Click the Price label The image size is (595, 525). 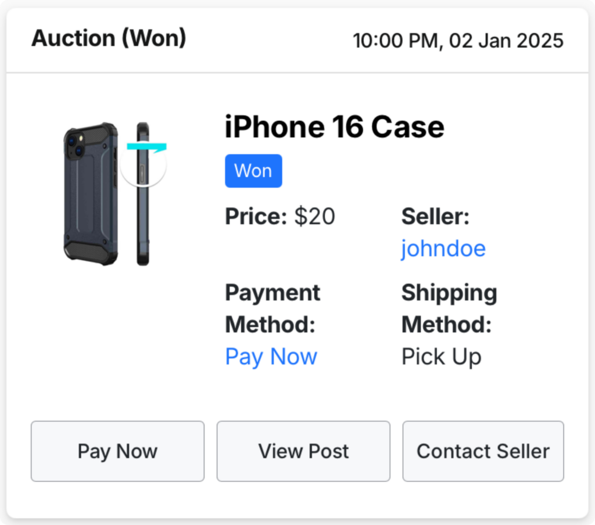pyautogui.click(x=256, y=216)
